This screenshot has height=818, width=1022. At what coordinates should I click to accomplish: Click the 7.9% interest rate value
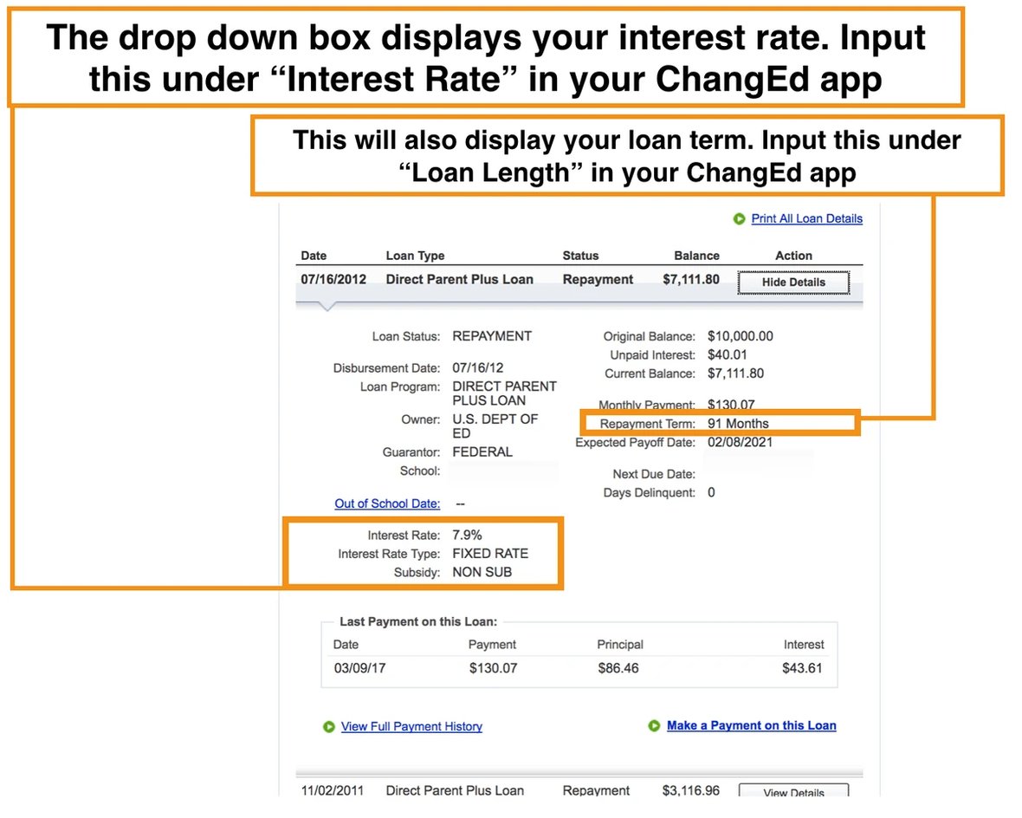(x=467, y=536)
